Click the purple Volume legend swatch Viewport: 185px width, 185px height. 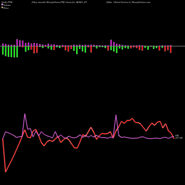point(2,5)
